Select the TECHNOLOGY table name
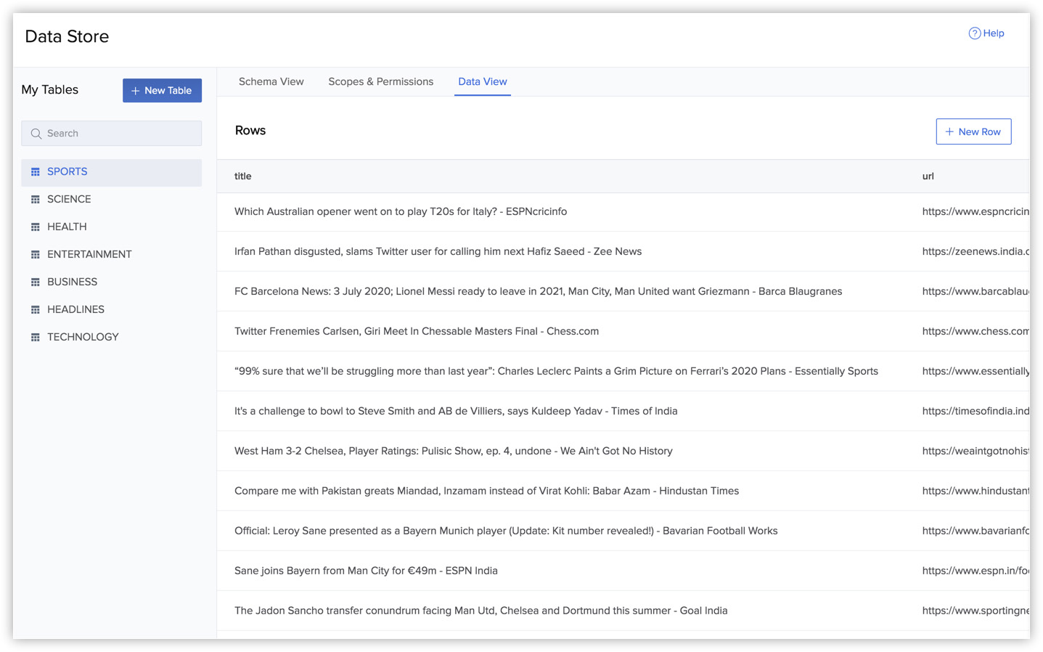The height and width of the screenshot is (652, 1043). [83, 337]
